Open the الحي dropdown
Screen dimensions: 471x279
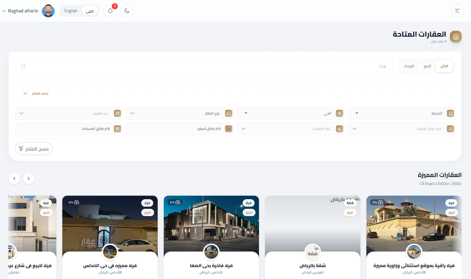[291, 113]
